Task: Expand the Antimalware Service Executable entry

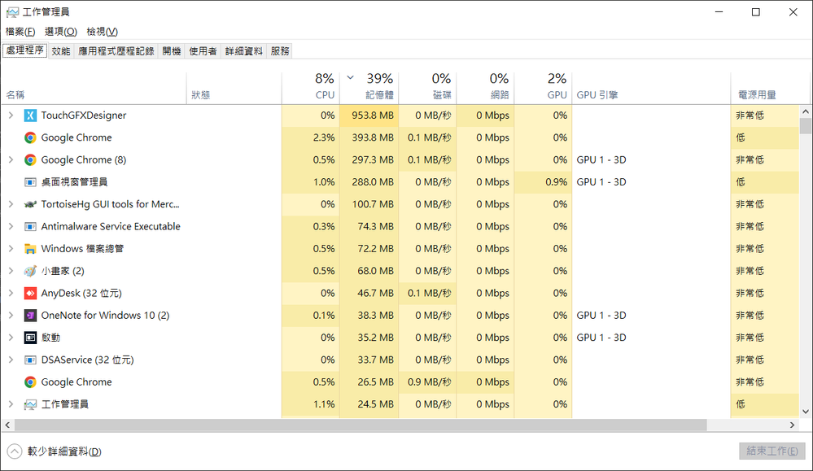Action: coord(11,226)
